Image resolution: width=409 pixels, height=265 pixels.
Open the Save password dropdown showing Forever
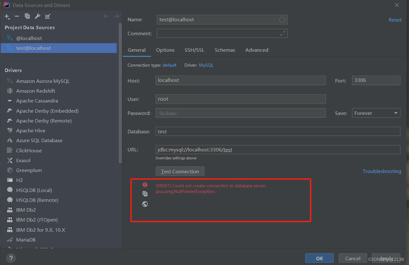pos(376,113)
